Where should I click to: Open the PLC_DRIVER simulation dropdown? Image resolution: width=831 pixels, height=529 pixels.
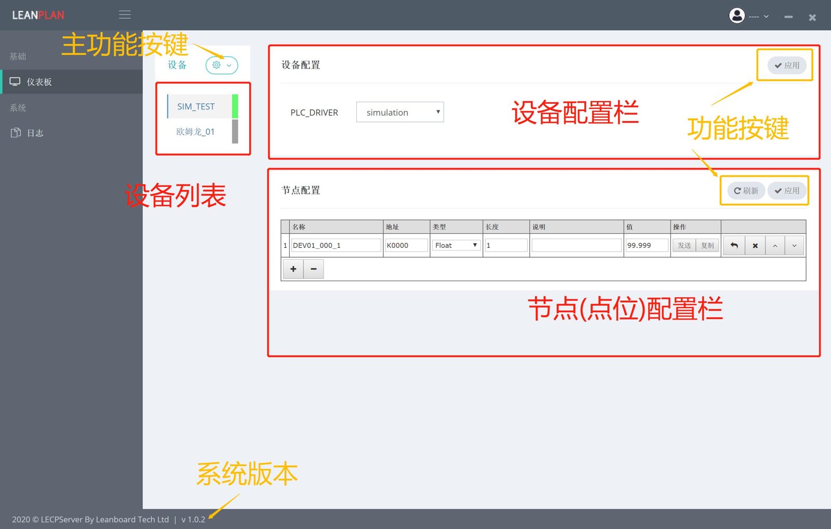coord(400,112)
